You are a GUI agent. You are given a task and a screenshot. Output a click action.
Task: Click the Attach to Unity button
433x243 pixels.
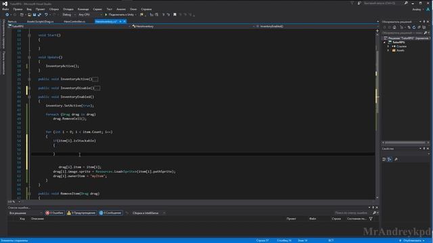pos(119,15)
